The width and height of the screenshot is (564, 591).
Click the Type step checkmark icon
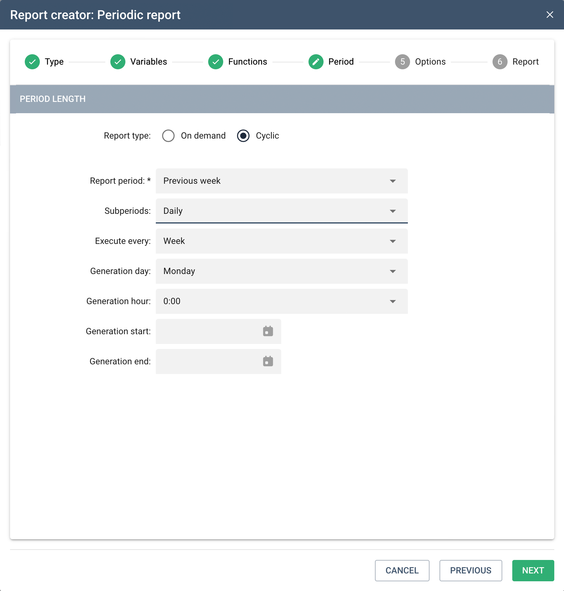click(x=32, y=62)
